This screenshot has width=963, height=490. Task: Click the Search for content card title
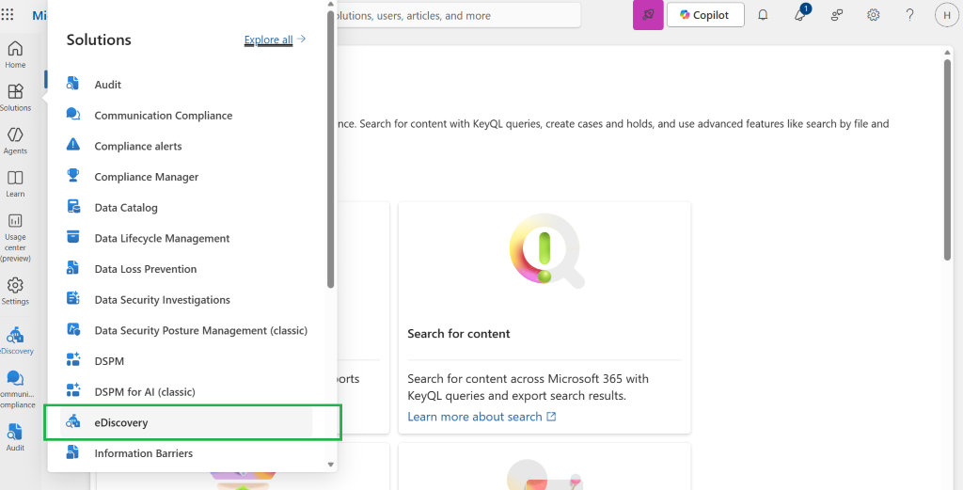point(459,334)
